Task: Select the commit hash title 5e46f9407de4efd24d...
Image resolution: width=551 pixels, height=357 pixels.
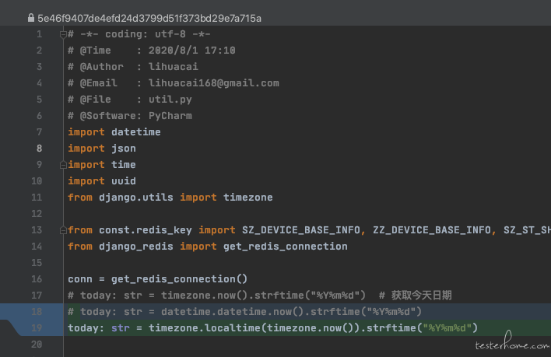Action: coord(149,18)
